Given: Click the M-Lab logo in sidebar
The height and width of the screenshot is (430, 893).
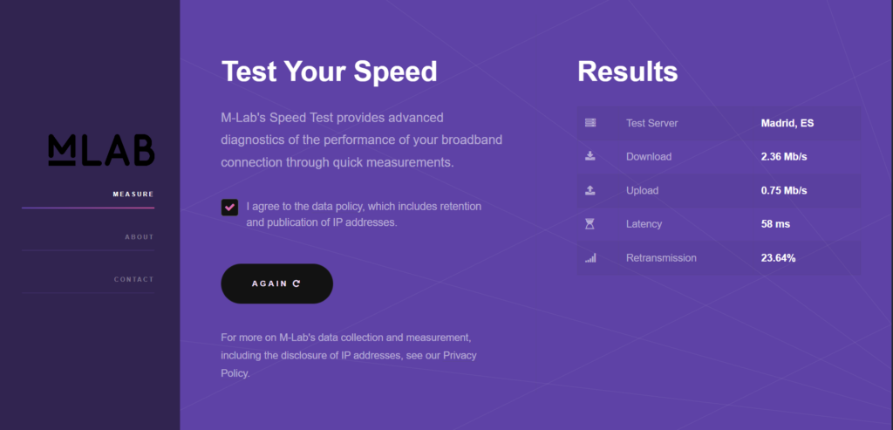Looking at the screenshot, I should point(101,150).
